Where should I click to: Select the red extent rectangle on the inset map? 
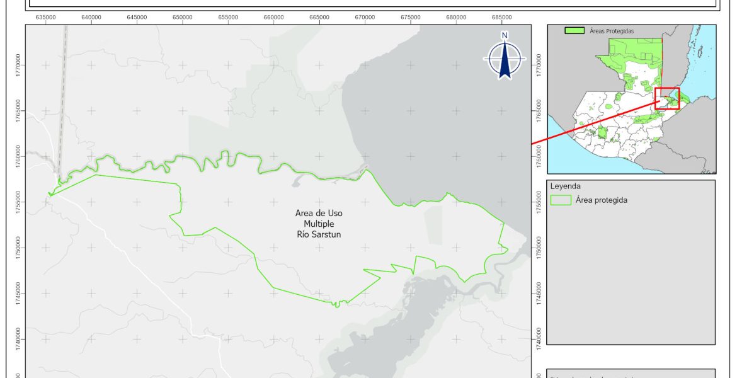point(667,99)
